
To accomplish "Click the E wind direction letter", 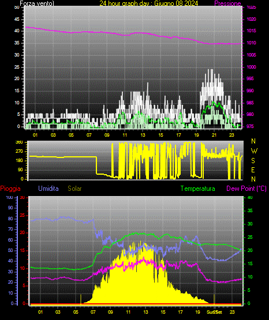I will pyautogui.click(x=253, y=170).
